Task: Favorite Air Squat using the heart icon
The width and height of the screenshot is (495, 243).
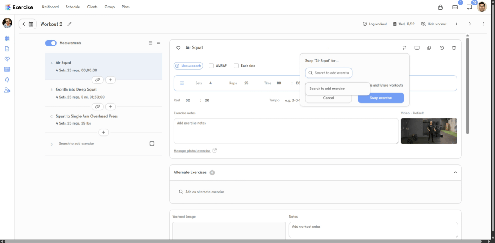Action: [x=178, y=47]
